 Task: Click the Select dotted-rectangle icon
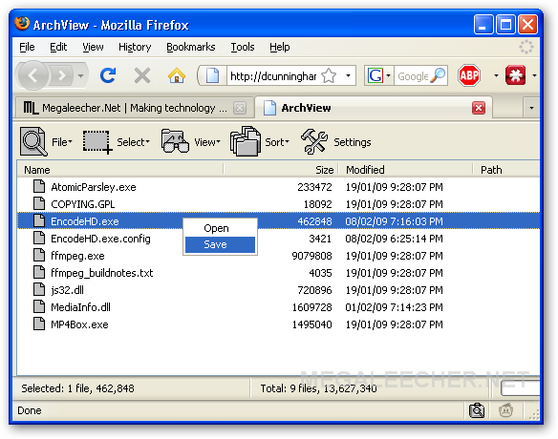pyautogui.click(x=97, y=142)
